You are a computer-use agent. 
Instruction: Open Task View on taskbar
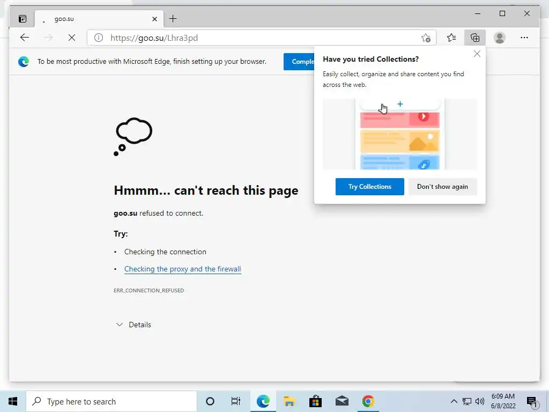[236, 401]
